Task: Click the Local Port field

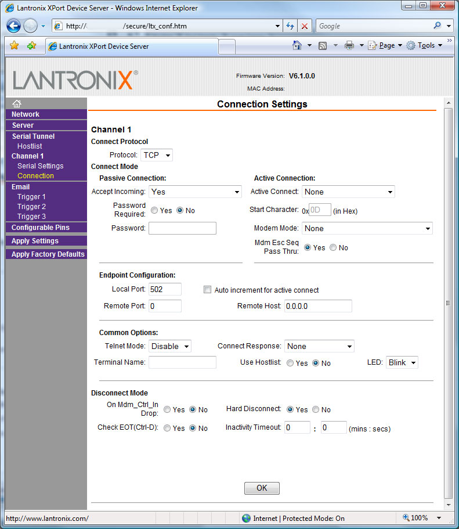Action: pyautogui.click(x=165, y=289)
